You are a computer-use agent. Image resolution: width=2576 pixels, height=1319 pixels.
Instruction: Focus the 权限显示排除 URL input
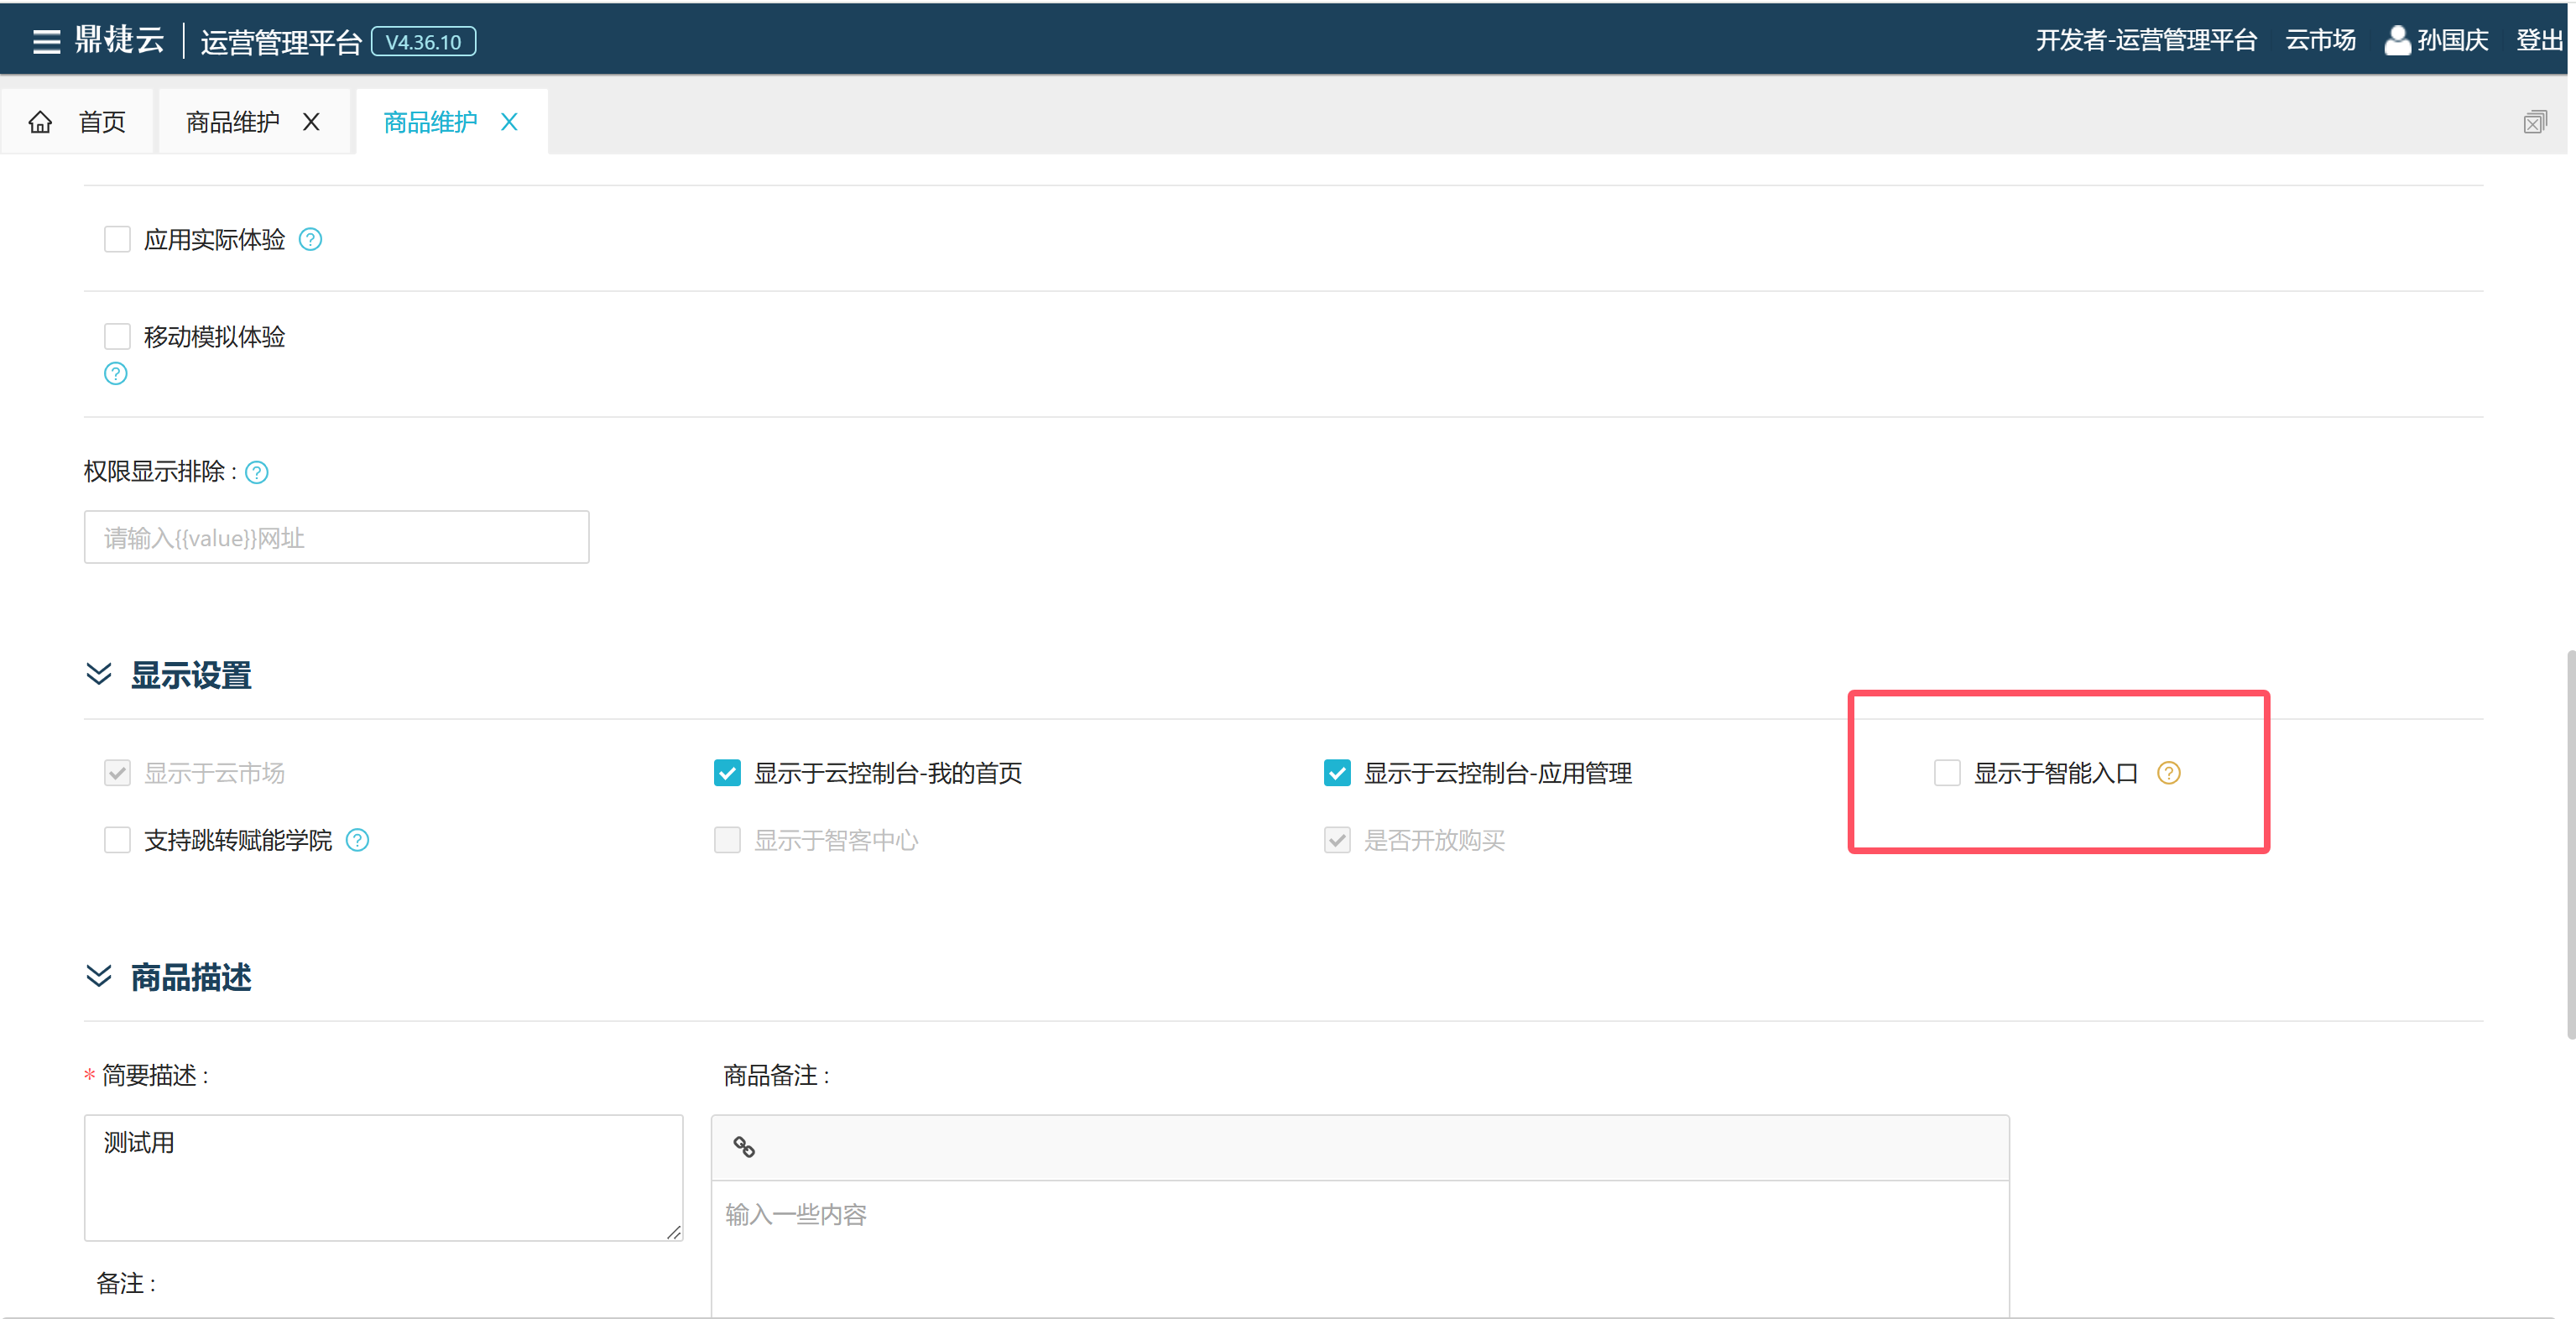[x=336, y=538]
